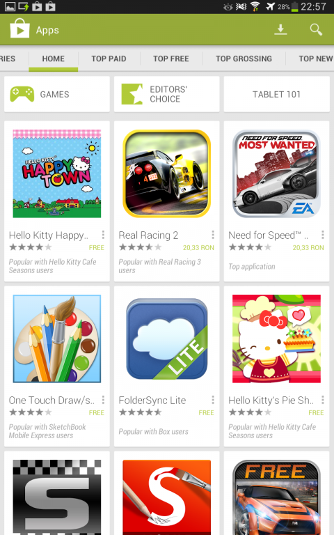This screenshot has width=334, height=535.
Task: Open Need for Speed Most Wanted icon
Action: click(276, 173)
